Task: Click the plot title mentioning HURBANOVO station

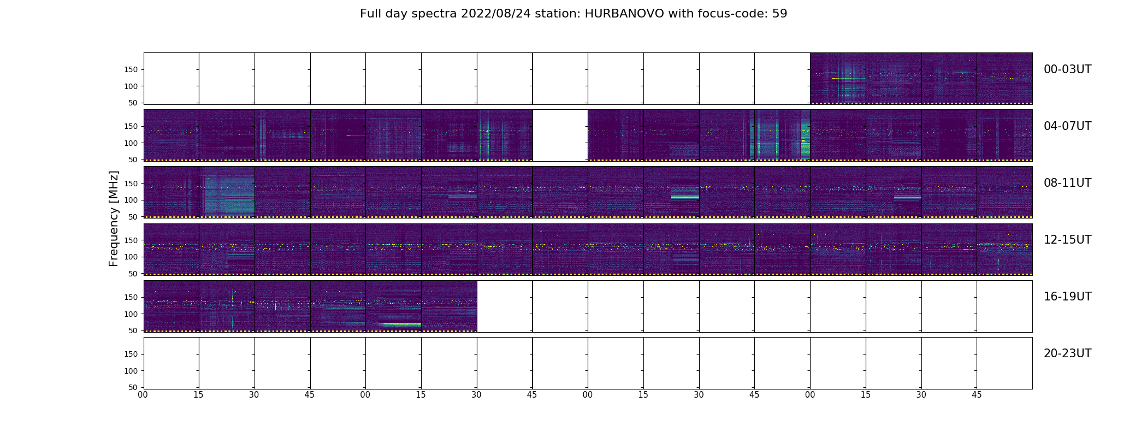Action: pyautogui.click(x=573, y=14)
